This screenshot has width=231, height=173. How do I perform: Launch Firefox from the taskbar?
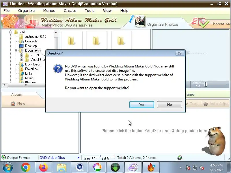tap(44, 168)
